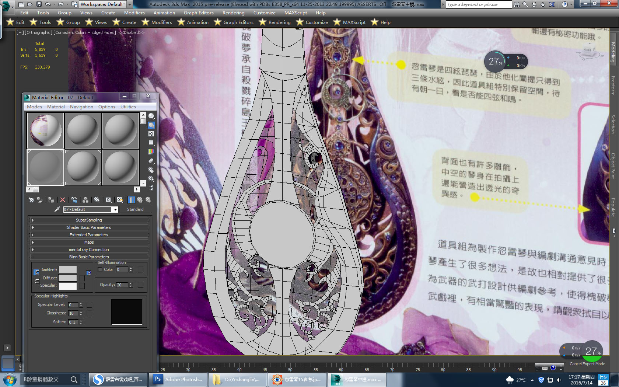Click New Scene icon in title bar

point(21,4)
